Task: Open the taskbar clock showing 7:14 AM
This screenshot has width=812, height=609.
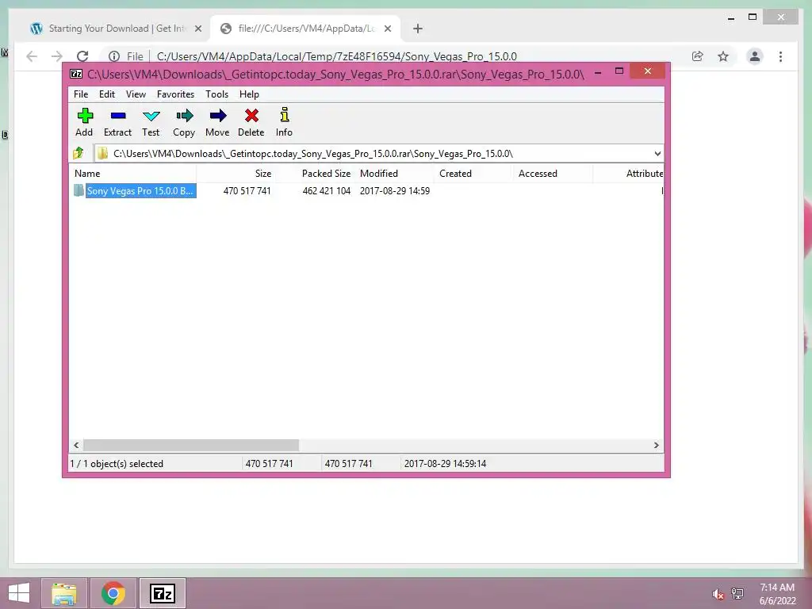Action: click(x=777, y=594)
